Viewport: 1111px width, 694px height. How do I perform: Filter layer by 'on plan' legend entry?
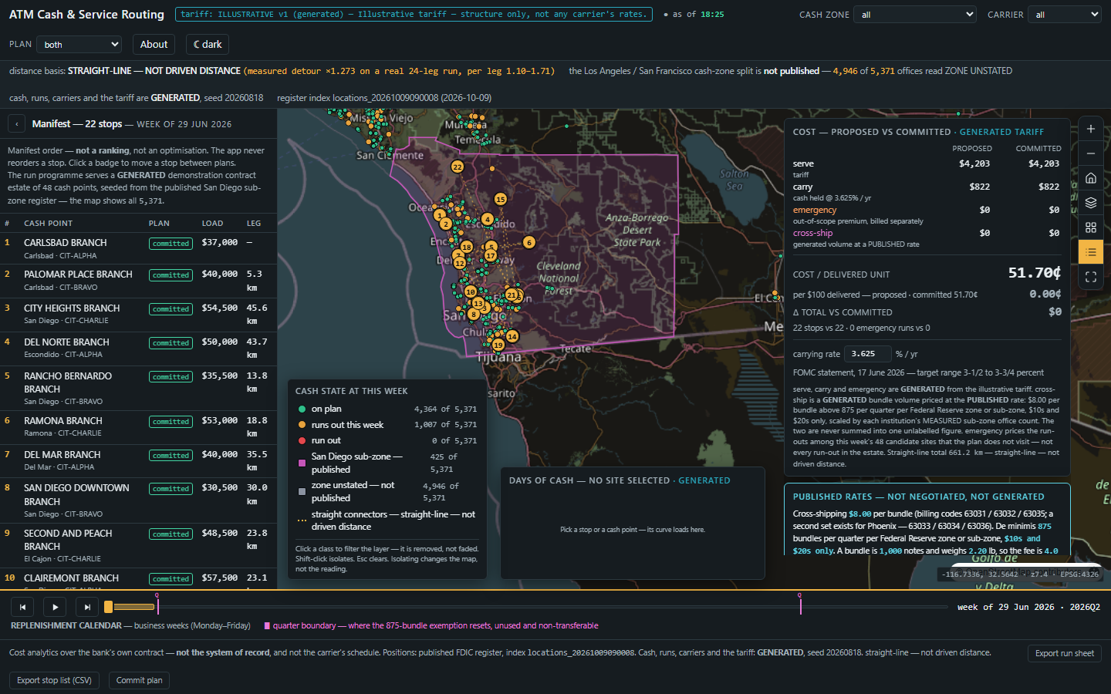click(x=387, y=409)
